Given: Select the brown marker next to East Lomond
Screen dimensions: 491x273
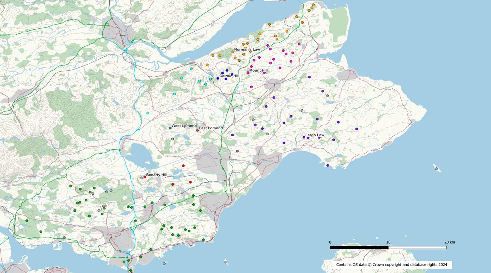Looking at the screenshot, I should pyautogui.click(x=197, y=130).
